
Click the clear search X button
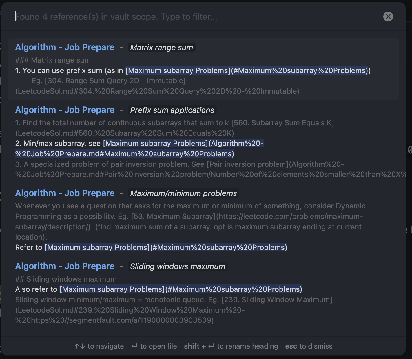point(388,17)
